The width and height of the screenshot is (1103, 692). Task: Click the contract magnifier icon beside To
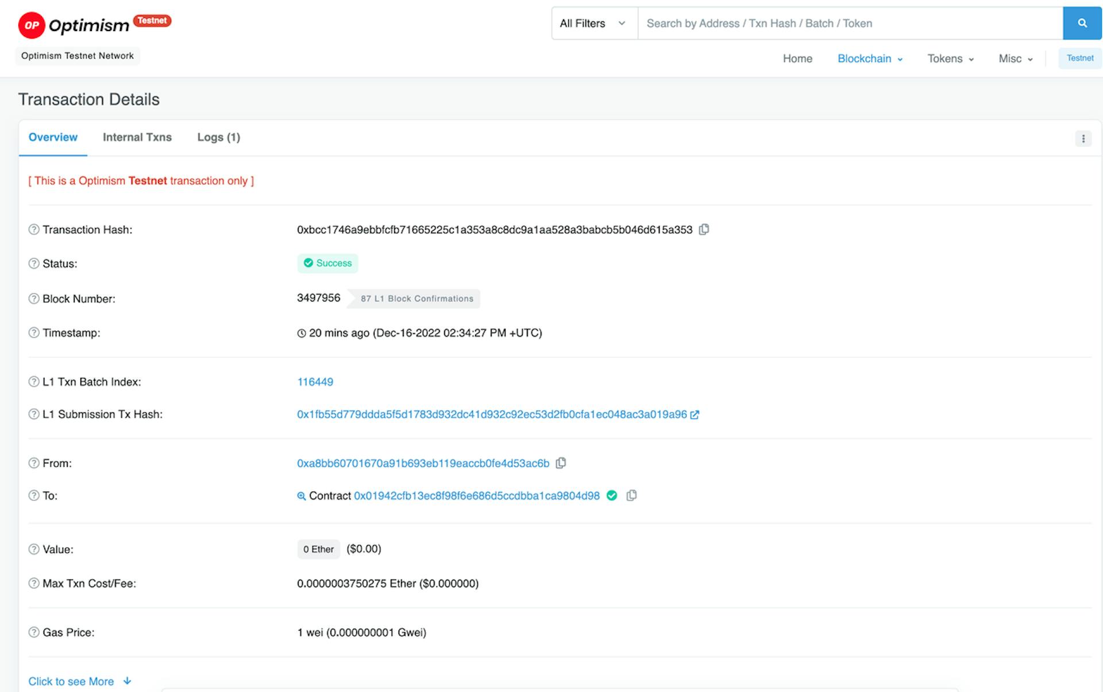click(301, 496)
